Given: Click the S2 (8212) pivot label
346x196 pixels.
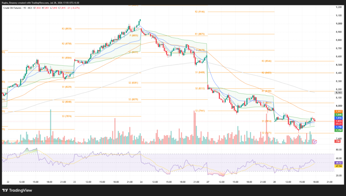Looking at the screenshot, I should pyautogui.click(x=200, y=88).
